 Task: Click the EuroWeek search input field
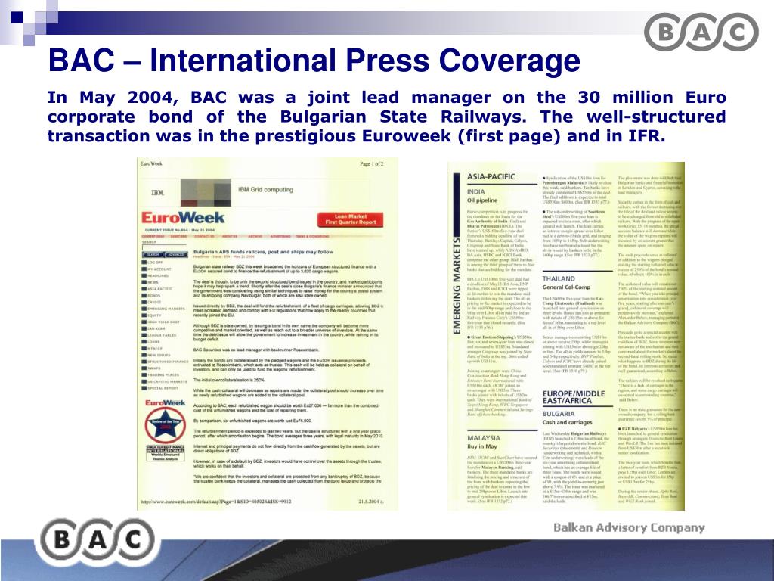pos(164,247)
